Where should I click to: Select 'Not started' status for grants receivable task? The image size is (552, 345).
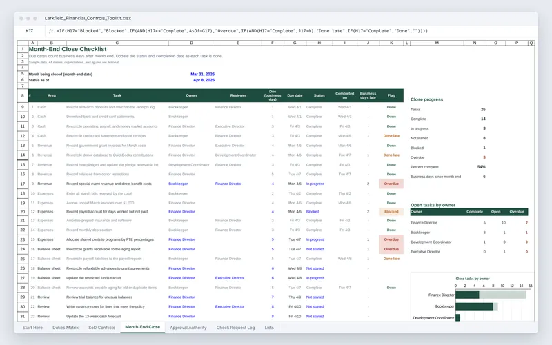coord(315,249)
